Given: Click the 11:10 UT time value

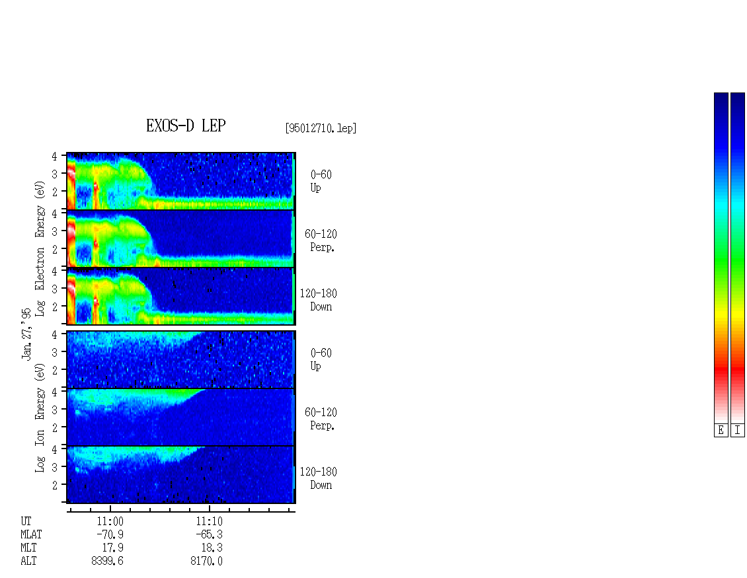Looking at the screenshot, I should coord(209,521).
